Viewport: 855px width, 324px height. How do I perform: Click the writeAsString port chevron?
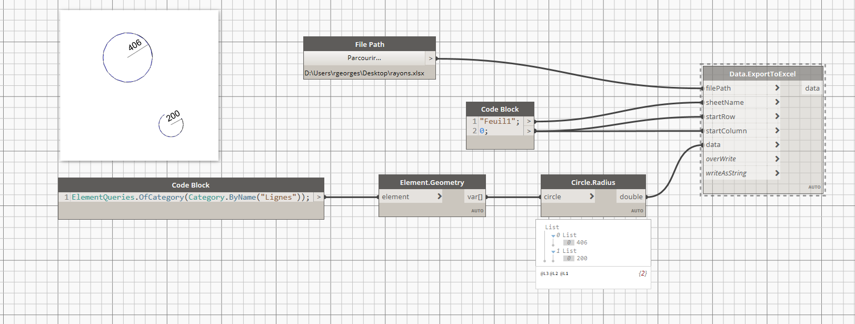(777, 173)
